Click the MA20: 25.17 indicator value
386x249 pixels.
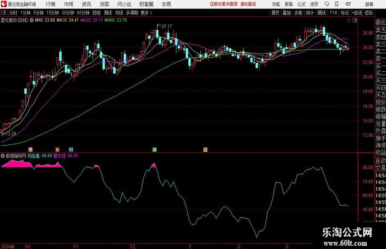[91, 20]
